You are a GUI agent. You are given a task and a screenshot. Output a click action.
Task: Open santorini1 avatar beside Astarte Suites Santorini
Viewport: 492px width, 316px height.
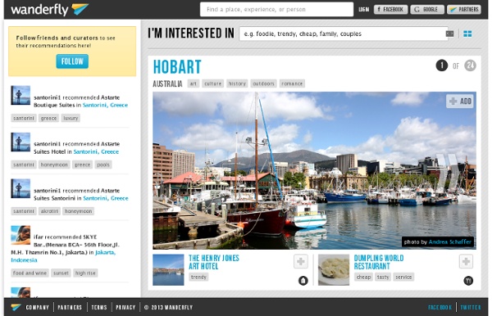pyautogui.click(x=20, y=188)
